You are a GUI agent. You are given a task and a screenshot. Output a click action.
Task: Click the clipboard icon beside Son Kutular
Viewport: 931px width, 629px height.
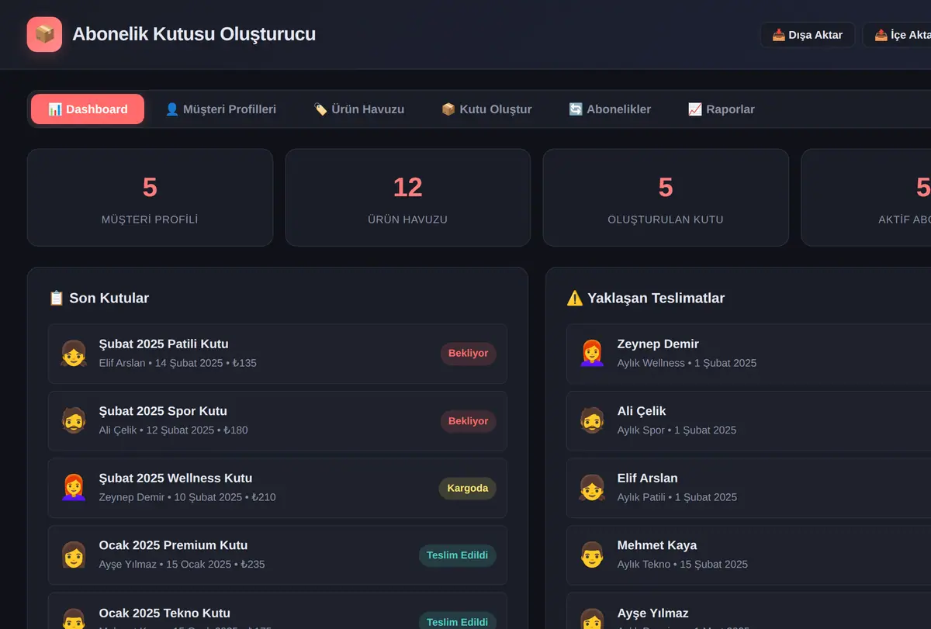(x=56, y=298)
